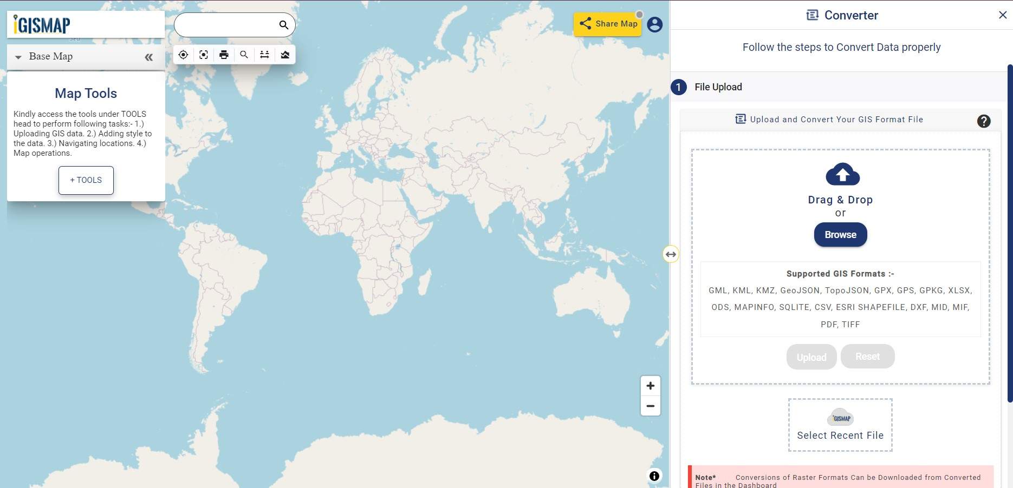Select the magnifier zoom search tool

pos(244,54)
